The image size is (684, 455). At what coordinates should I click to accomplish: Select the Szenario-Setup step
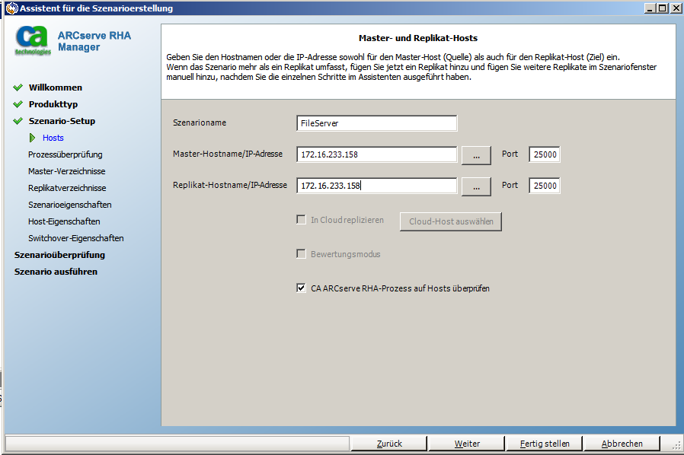(x=62, y=121)
